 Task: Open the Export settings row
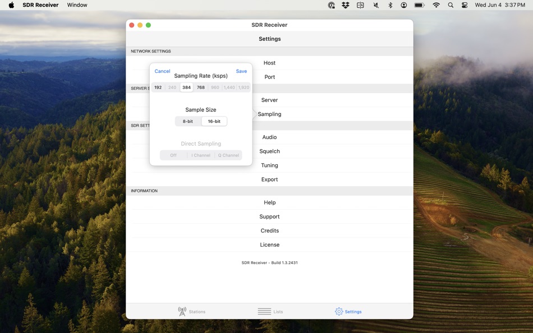tap(269, 179)
